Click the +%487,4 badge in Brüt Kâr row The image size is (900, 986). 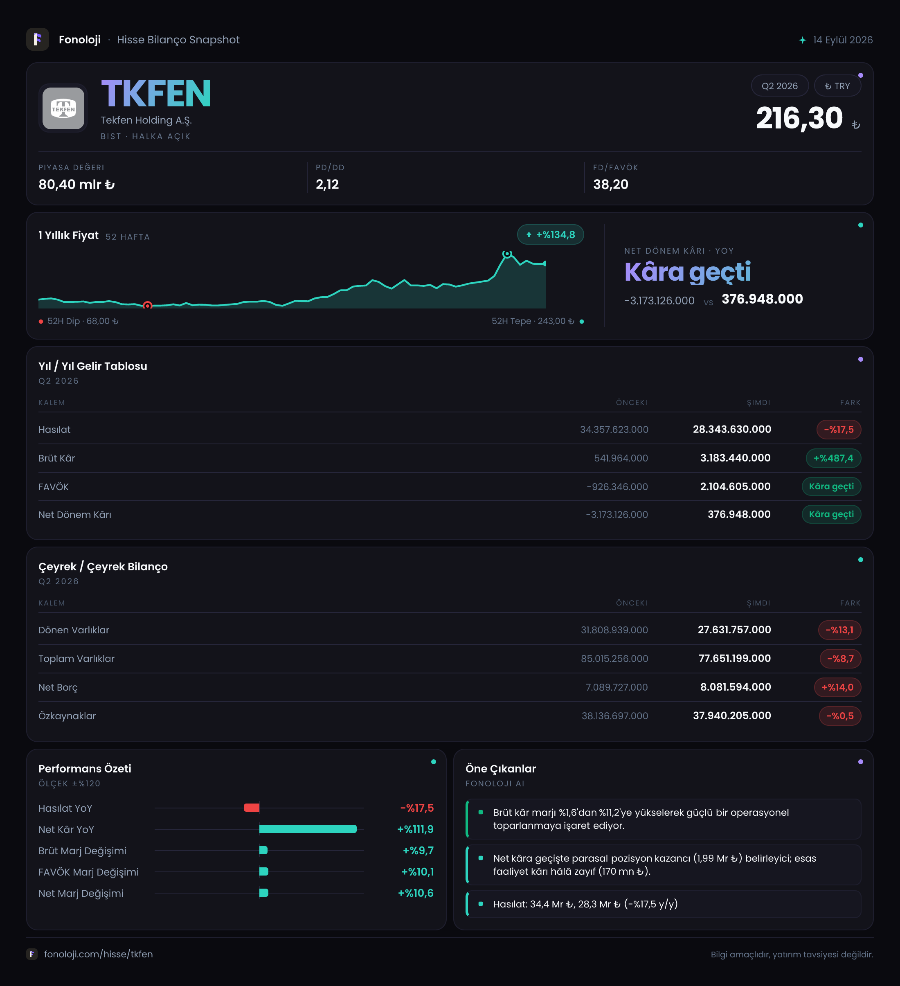point(833,458)
